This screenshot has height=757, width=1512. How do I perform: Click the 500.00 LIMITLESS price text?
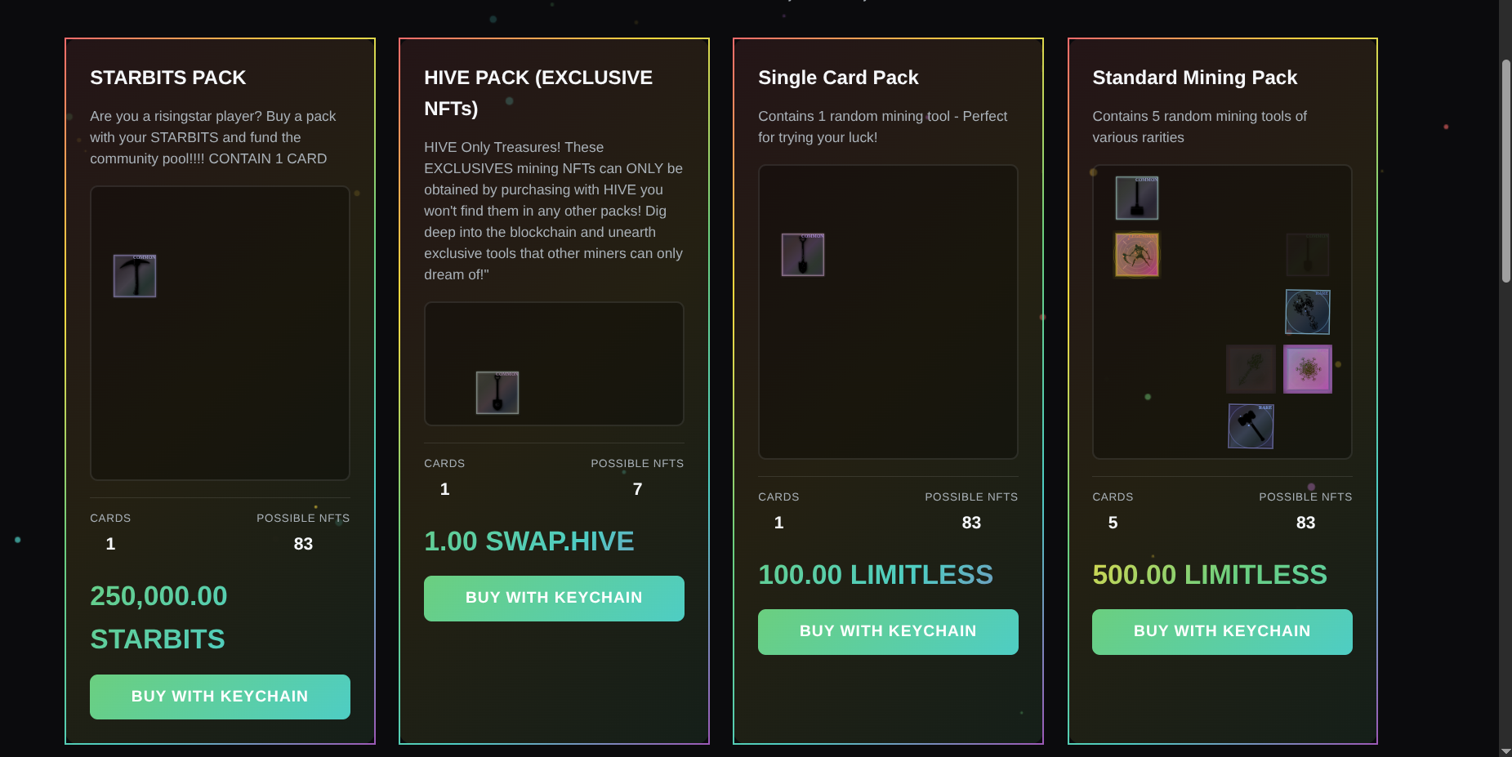pos(1210,575)
